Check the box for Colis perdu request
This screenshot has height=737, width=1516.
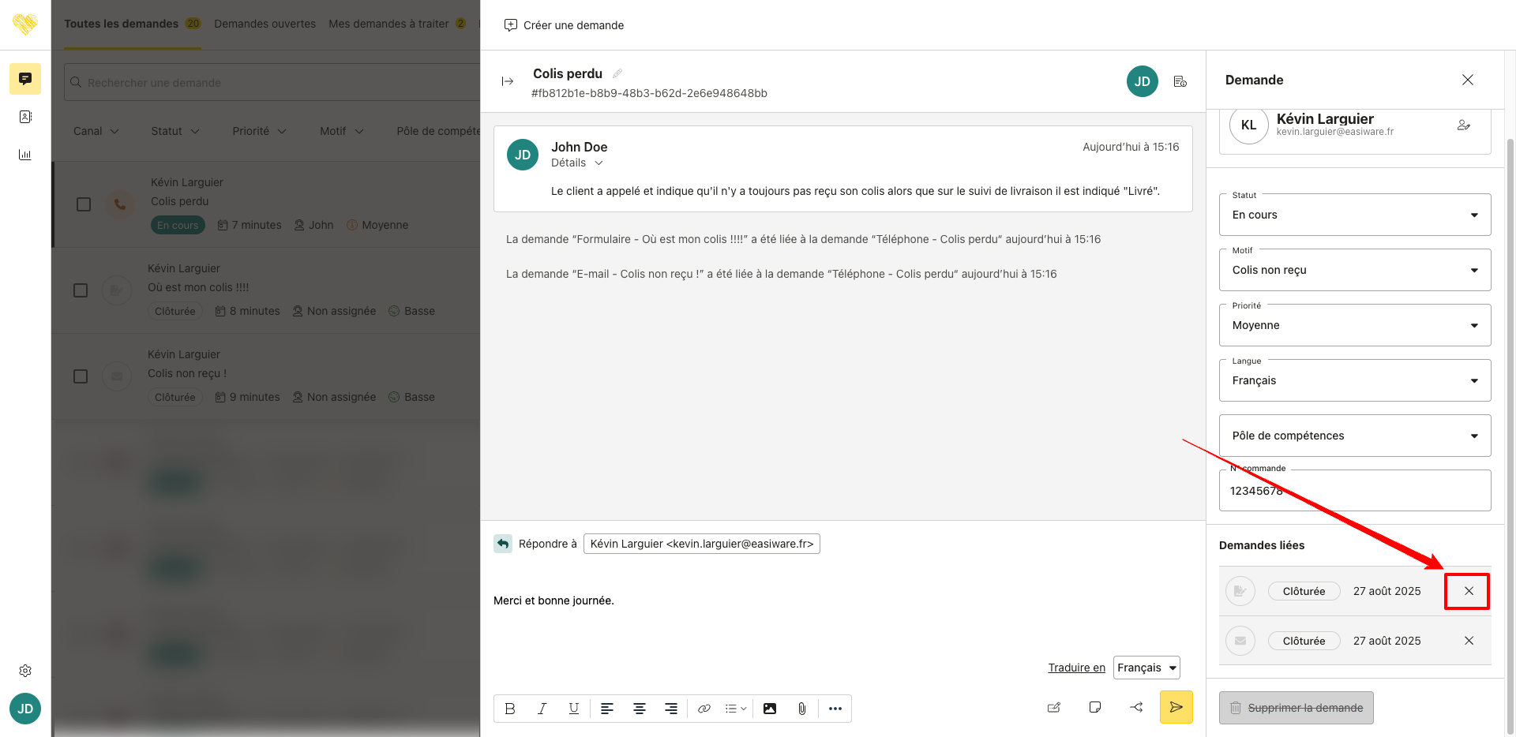[x=84, y=204]
